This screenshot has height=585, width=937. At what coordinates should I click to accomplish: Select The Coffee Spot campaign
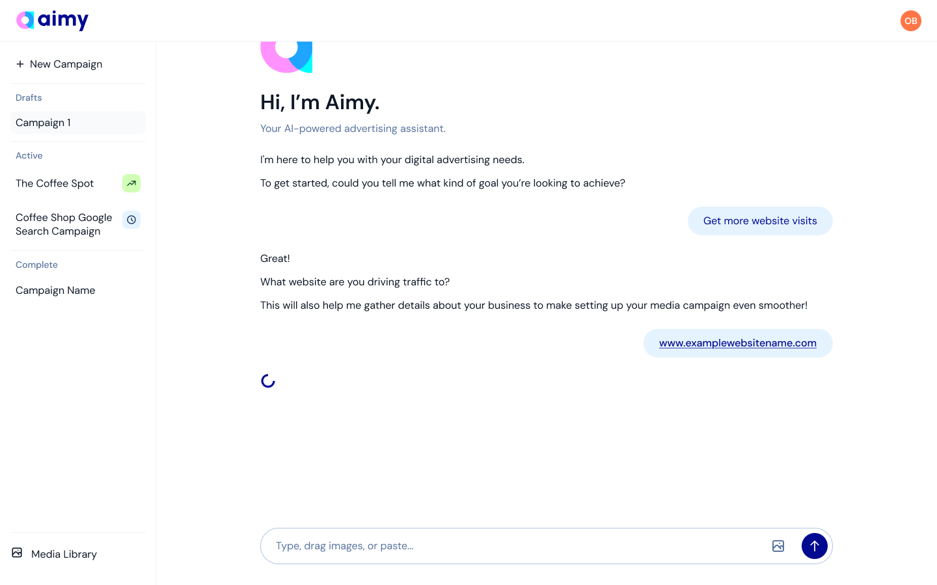click(x=55, y=183)
